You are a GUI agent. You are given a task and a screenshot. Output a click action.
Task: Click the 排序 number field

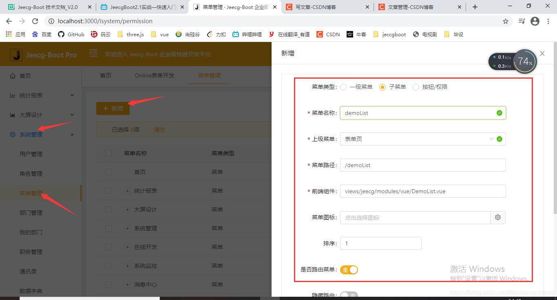pos(380,243)
